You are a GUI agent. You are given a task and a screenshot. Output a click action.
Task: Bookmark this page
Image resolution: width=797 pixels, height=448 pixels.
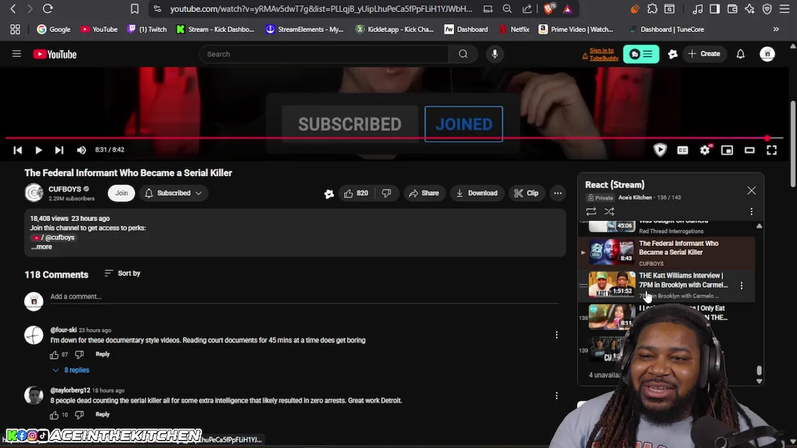tap(134, 9)
